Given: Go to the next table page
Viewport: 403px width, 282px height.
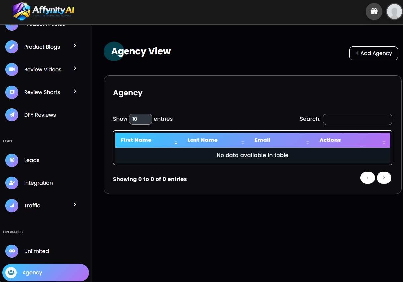Looking at the screenshot, I should tap(384, 178).
